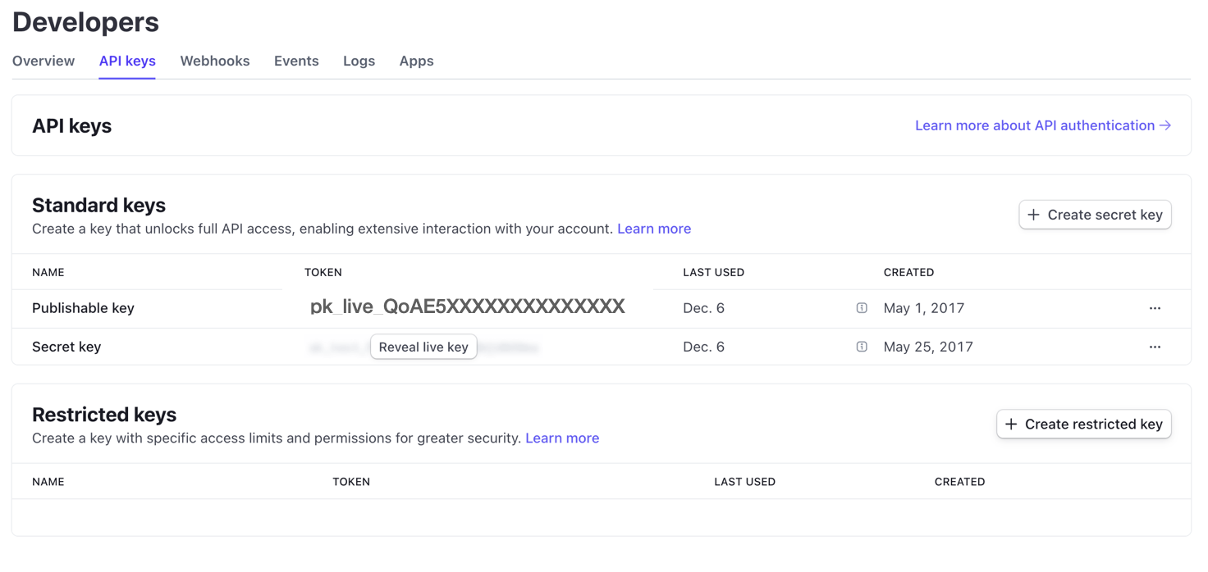
Task: Open more options for Publishable key
Action: 1155,308
